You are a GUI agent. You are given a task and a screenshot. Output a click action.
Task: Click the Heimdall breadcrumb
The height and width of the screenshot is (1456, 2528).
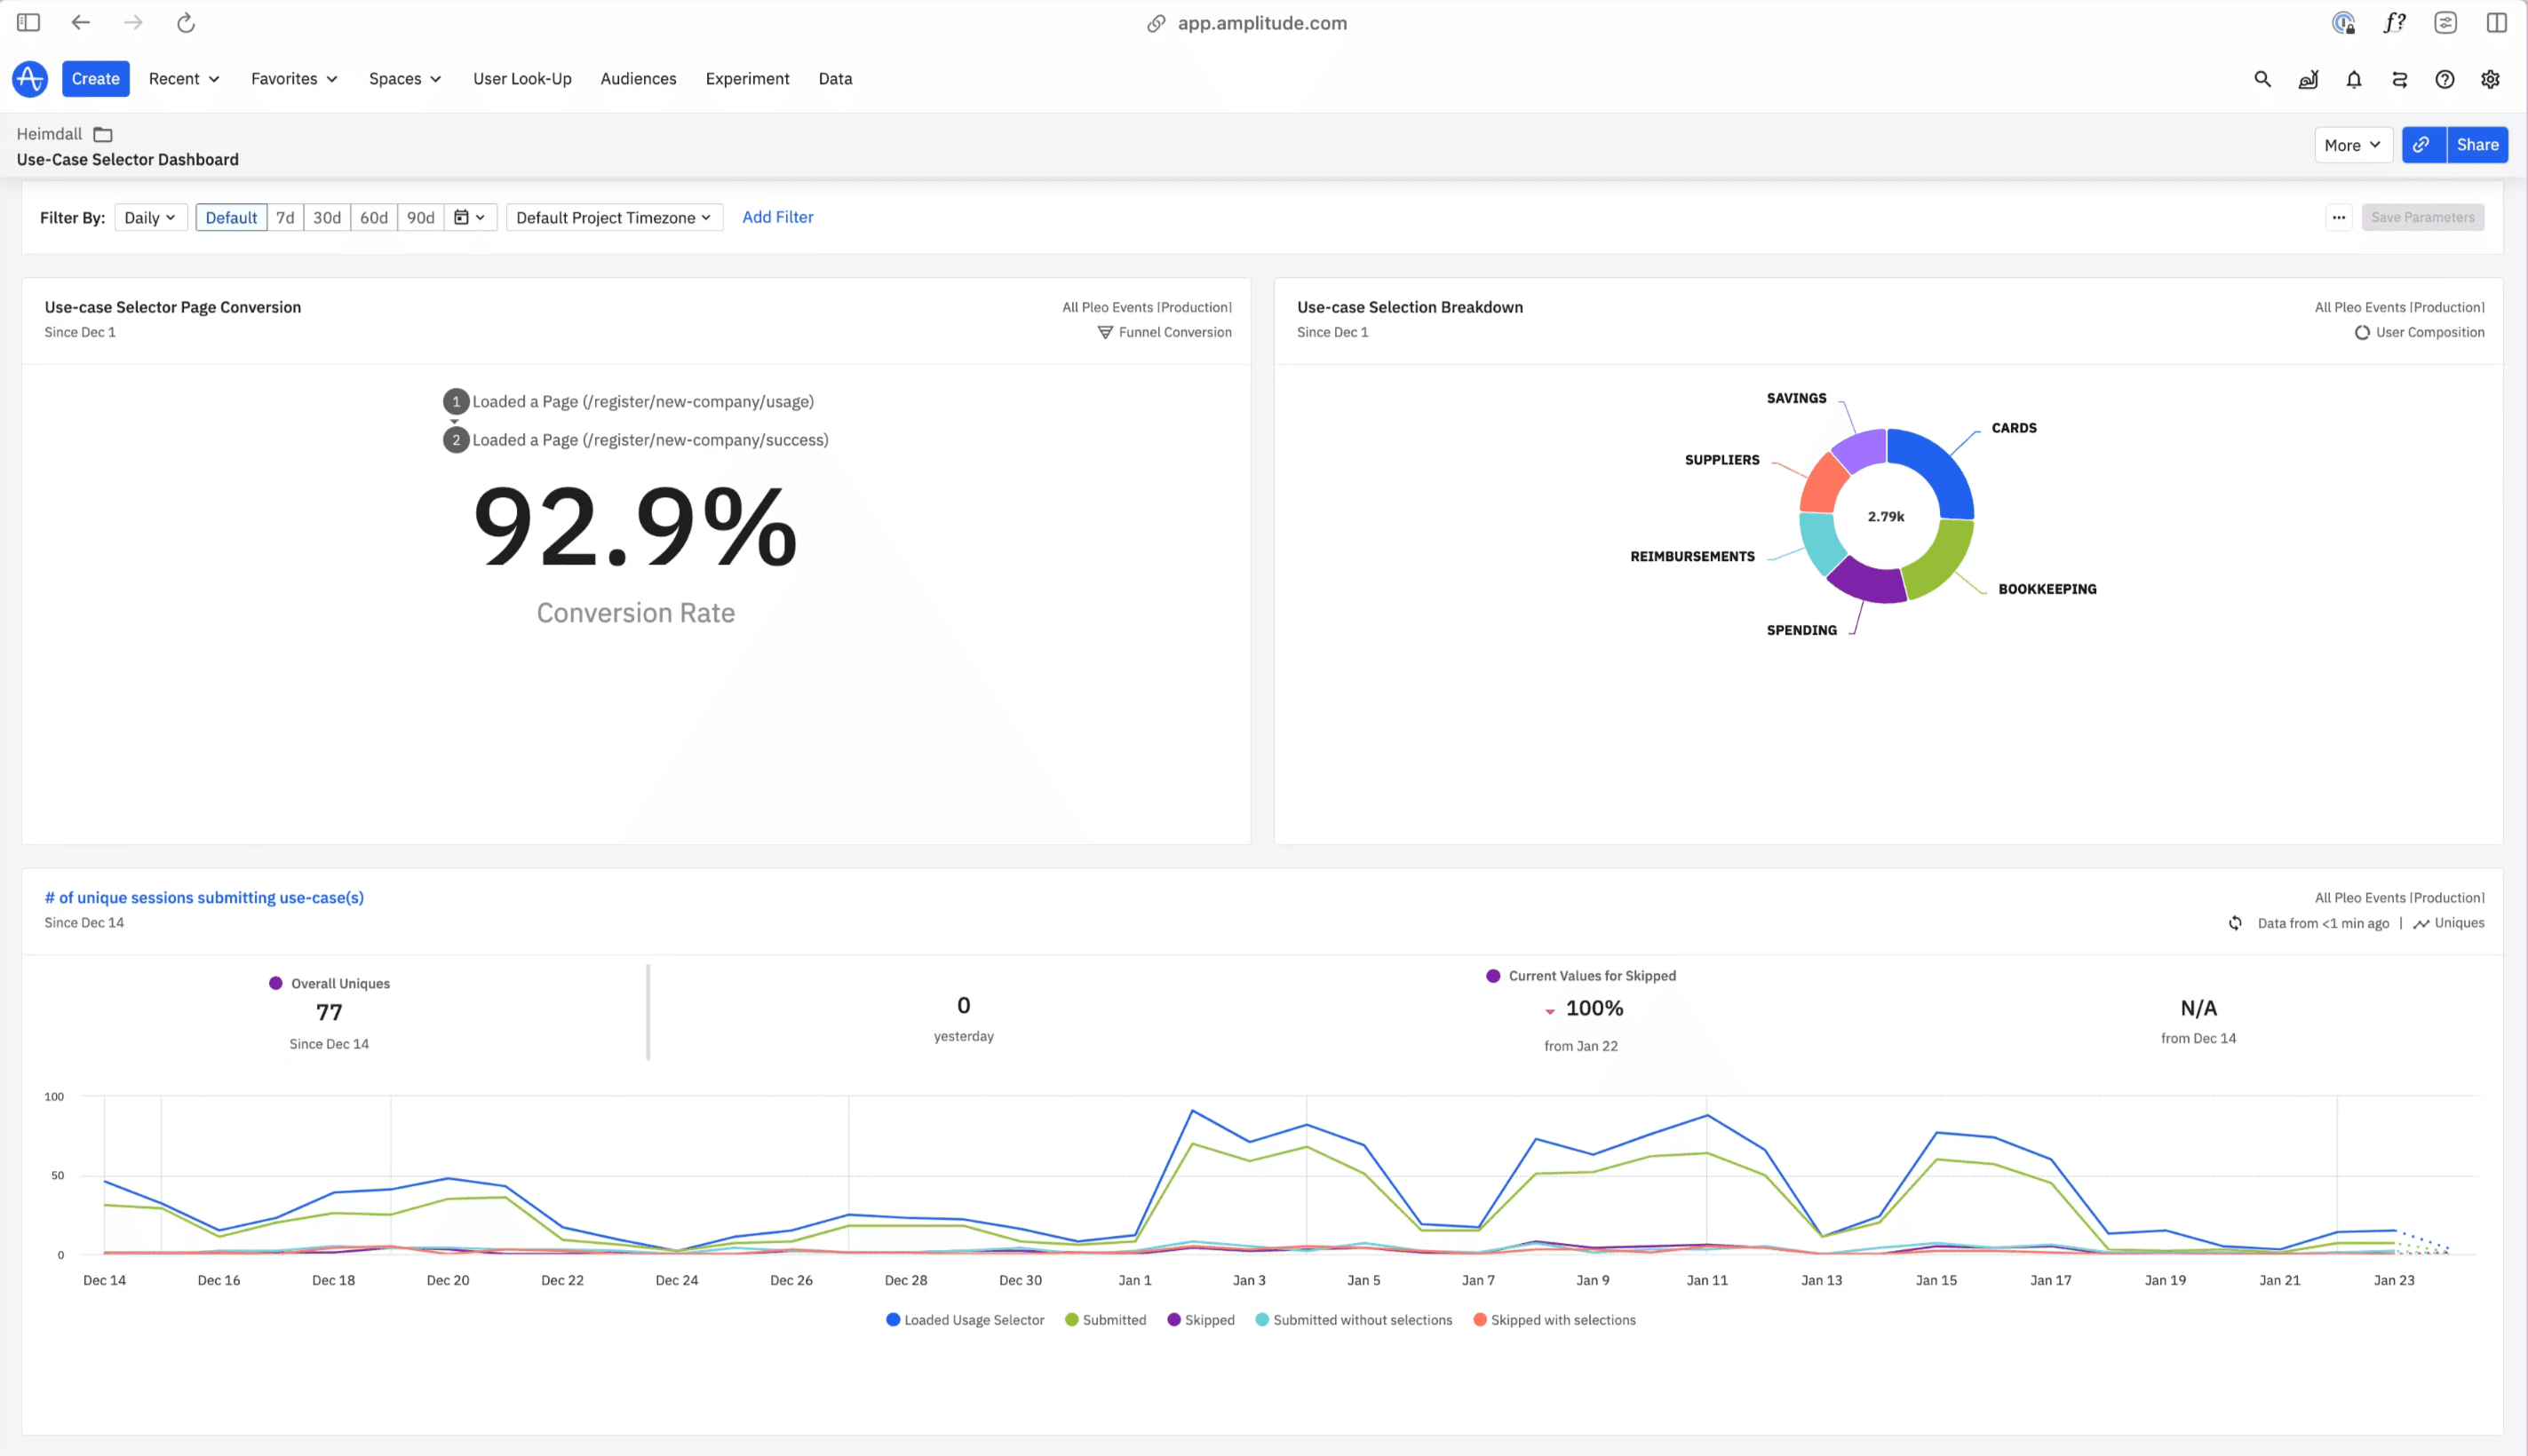(49, 134)
